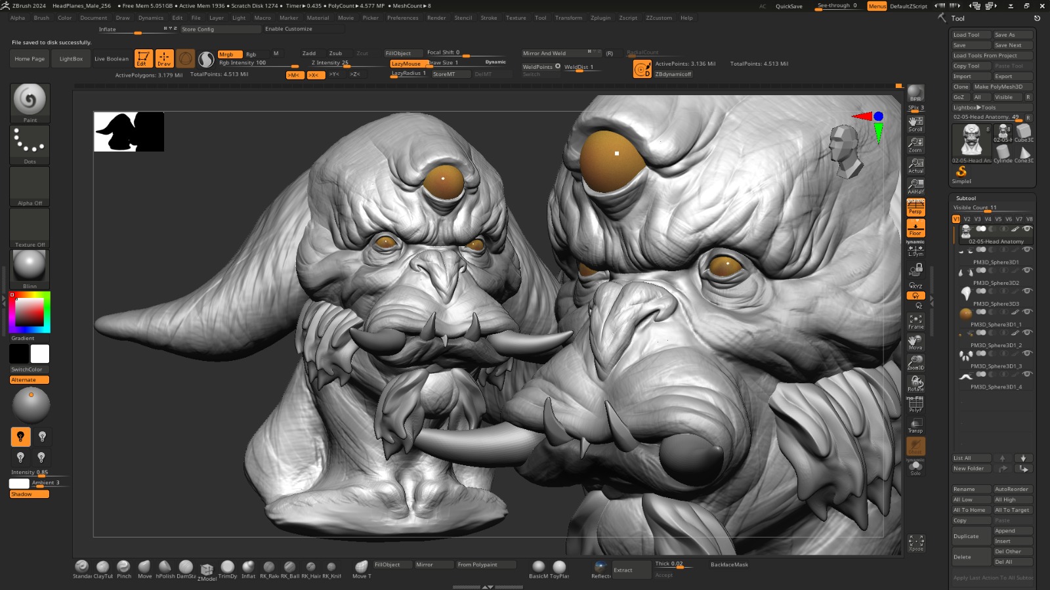Viewport: 1050px width, 590px height.
Task: Open the Transform menu
Action: click(568, 18)
